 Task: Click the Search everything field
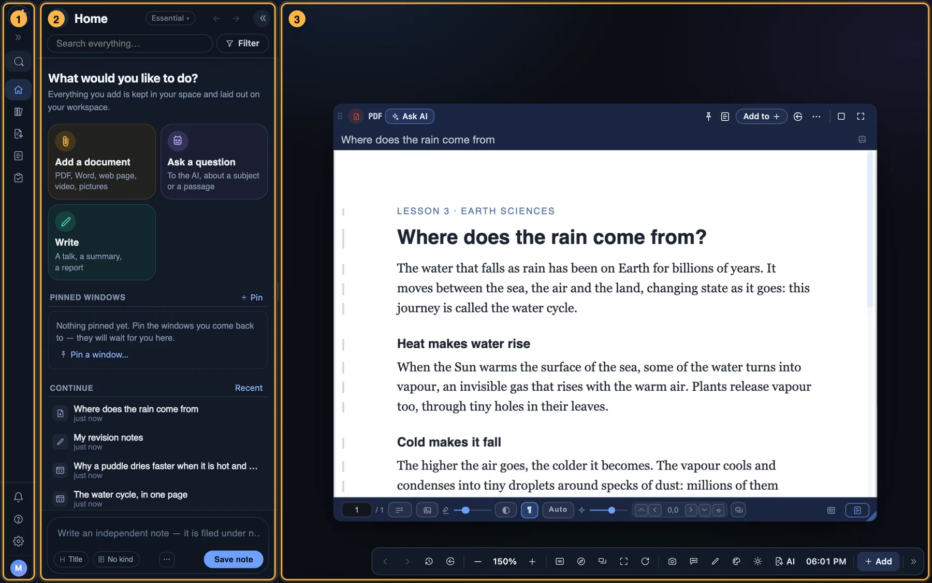tap(129, 44)
